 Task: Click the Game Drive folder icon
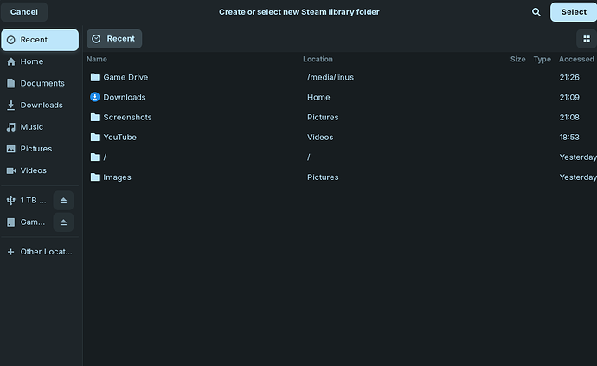pos(95,77)
